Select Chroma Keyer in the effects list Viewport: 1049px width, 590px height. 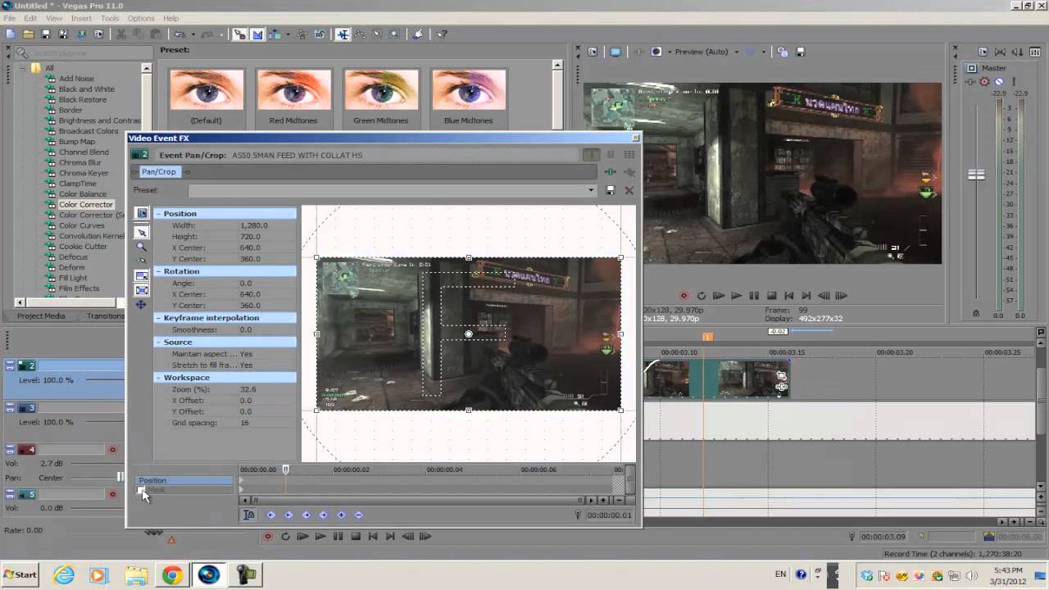84,173
